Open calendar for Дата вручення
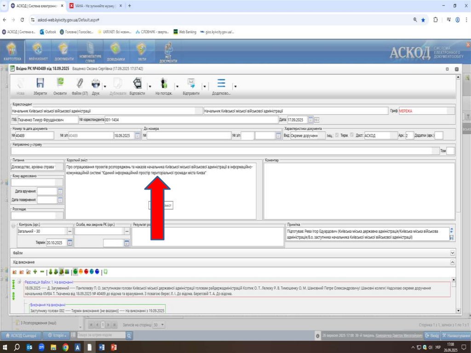The image size is (471, 353). point(60,191)
